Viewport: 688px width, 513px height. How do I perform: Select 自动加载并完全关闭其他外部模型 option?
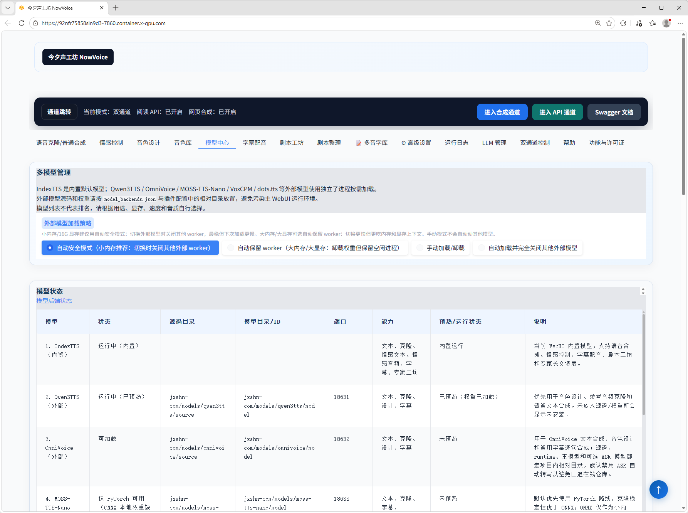pos(528,248)
